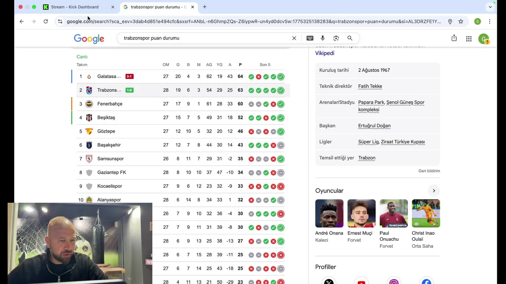Screen dimensions: 506x284
Task: Open the tab search dropdown arrow
Action: [490, 7]
